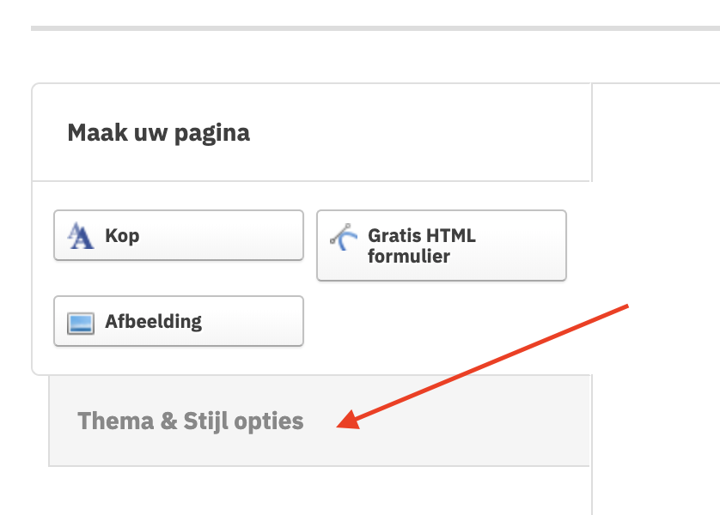This screenshot has width=720, height=515.
Task: Insert an Afbeelding image element
Action: pyautogui.click(x=179, y=321)
